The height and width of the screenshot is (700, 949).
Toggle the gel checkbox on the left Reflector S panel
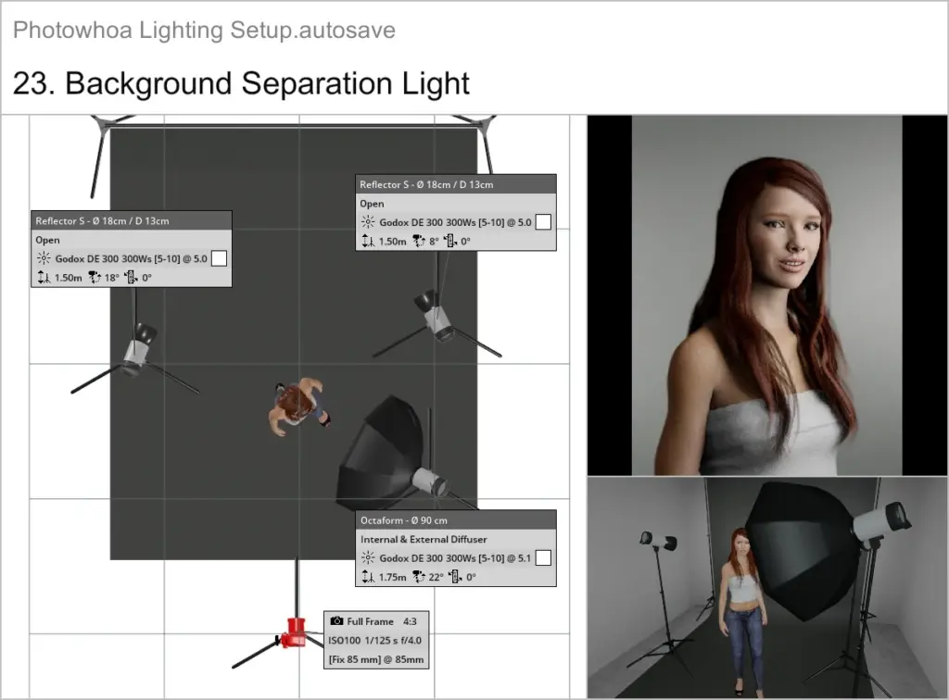(219, 258)
